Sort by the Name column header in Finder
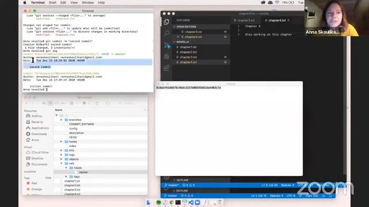 pos(59,110)
